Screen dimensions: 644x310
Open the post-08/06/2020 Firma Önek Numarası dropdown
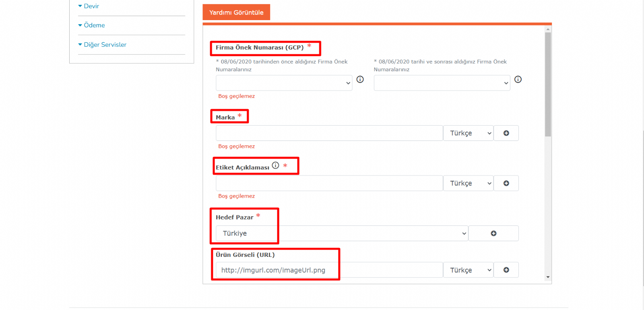point(442,83)
